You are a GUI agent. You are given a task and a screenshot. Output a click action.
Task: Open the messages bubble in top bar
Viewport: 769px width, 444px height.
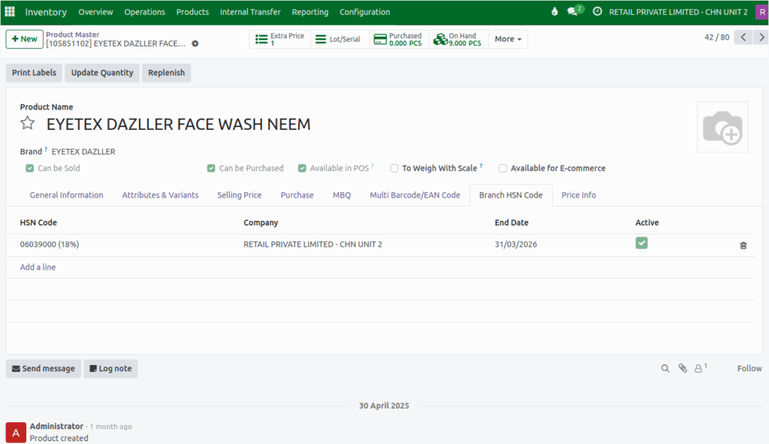coord(574,11)
